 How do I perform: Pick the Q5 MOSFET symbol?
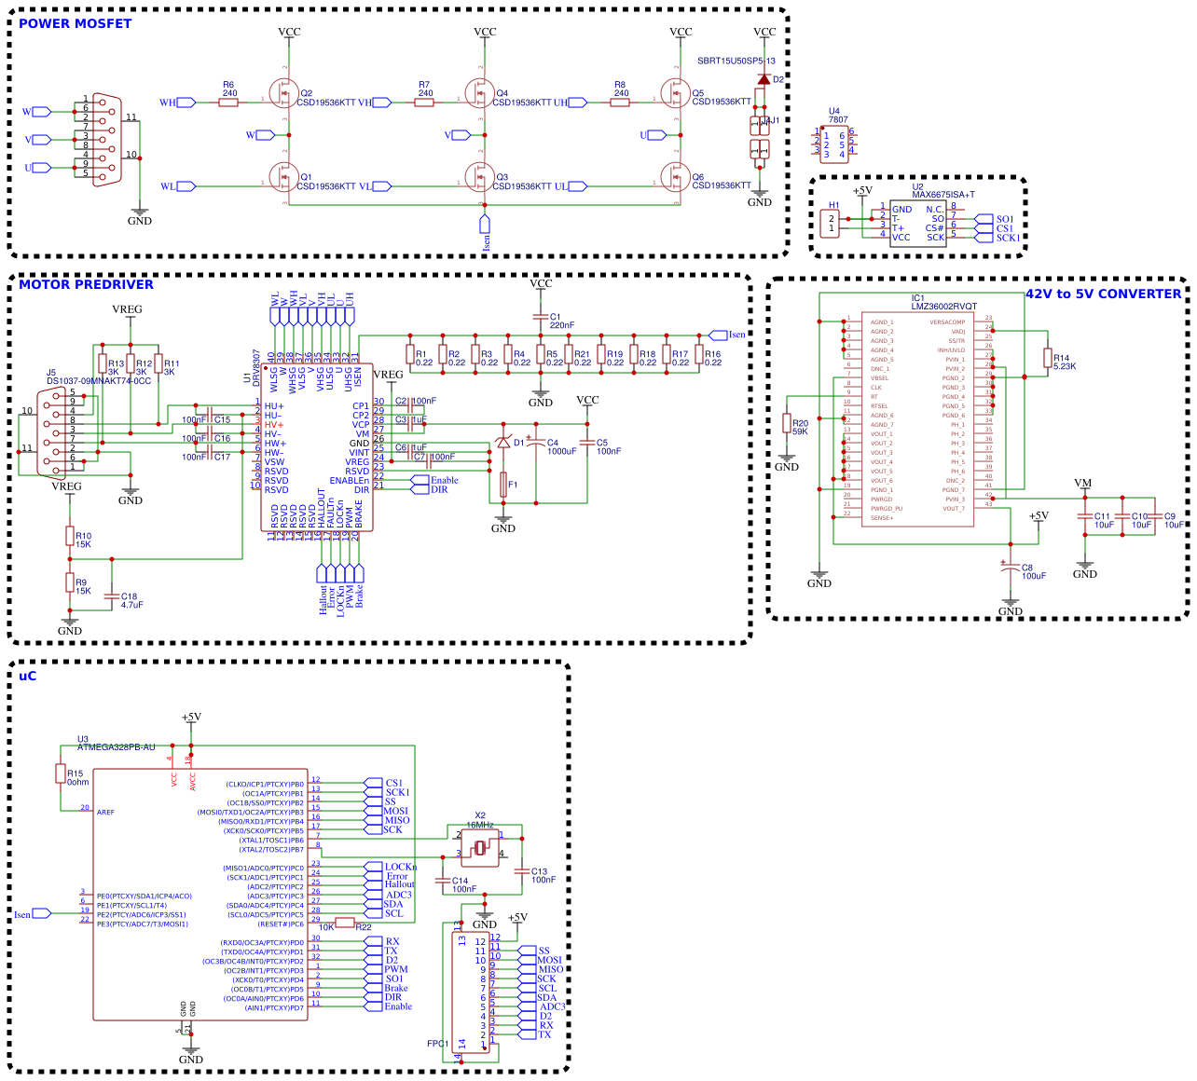(x=674, y=92)
